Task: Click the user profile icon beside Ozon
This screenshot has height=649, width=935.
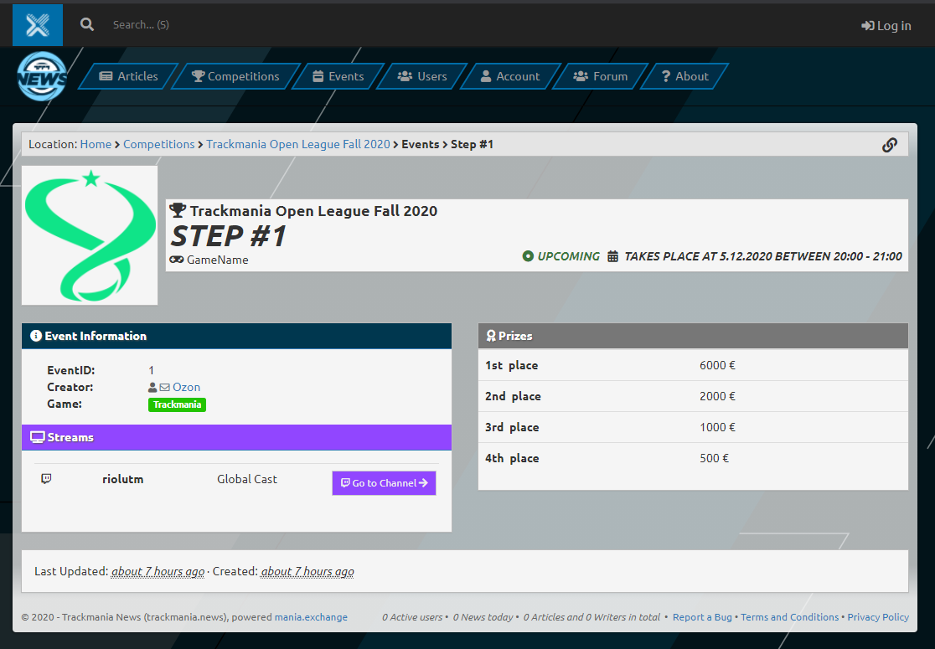Action: [152, 388]
